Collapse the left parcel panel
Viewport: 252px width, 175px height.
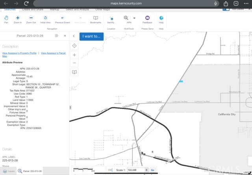(x=74, y=36)
